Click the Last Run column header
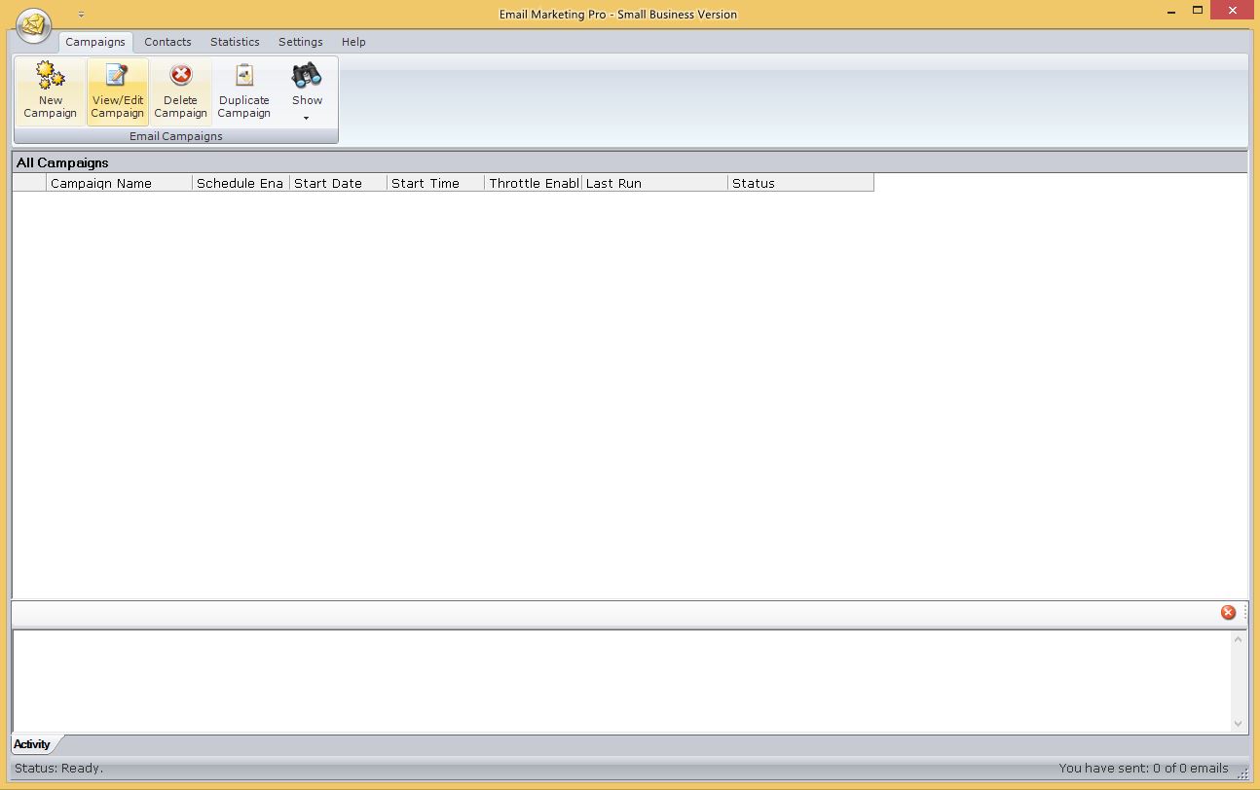This screenshot has width=1260, height=790. coord(613,183)
